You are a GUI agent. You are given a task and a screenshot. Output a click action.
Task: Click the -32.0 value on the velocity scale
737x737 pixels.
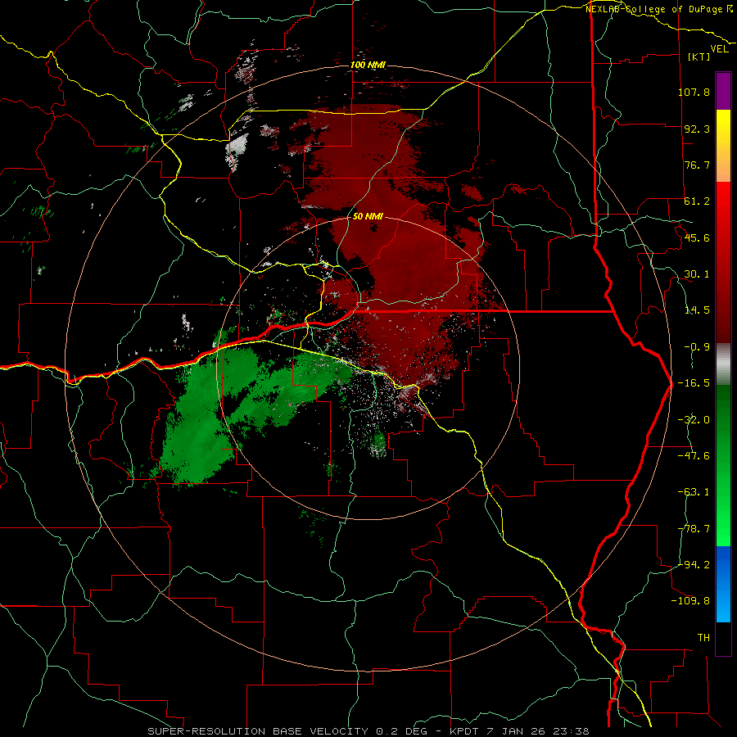click(x=694, y=420)
